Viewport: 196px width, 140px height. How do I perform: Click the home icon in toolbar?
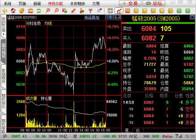13,11
